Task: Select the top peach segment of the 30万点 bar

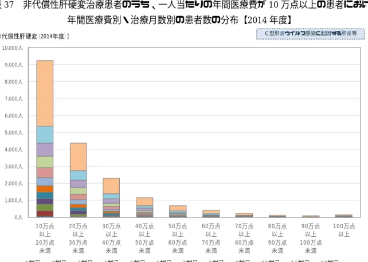Action: pyautogui.click(x=111, y=186)
